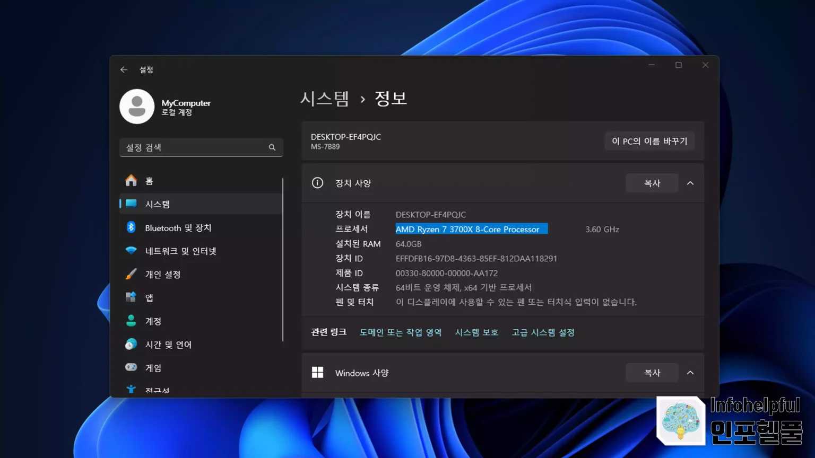The height and width of the screenshot is (458, 815).
Task: Copy device specs with 장치 사양 복사
Action: 652,183
